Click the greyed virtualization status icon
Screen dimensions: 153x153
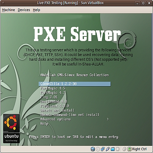(118, 149)
